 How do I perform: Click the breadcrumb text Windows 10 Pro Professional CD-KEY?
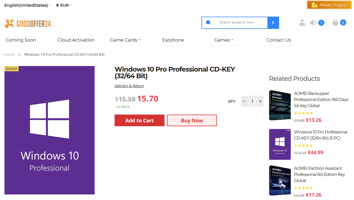64,54
